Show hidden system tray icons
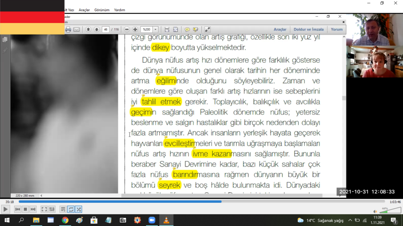 [350, 221]
